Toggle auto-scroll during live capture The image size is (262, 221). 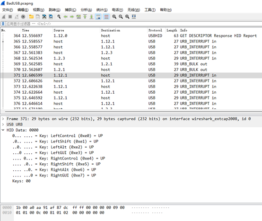pyautogui.click(x=98, y=17)
